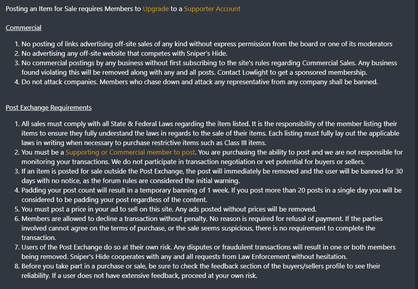This screenshot has width=418, height=289.
Task: Select the rule about off-site sales links
Action: (x=207, y=44)
